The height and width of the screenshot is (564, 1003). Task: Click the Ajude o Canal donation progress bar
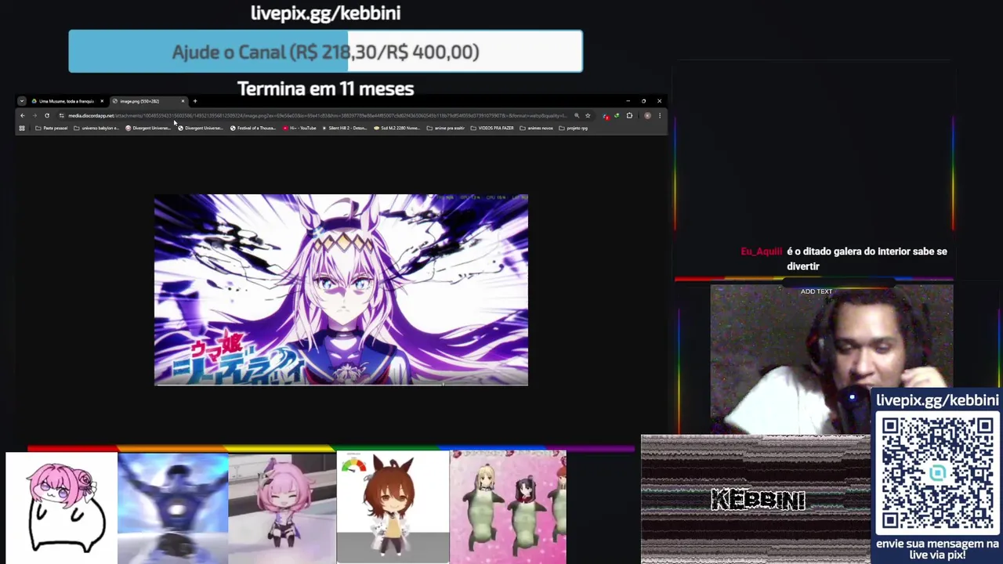(325, 52)
